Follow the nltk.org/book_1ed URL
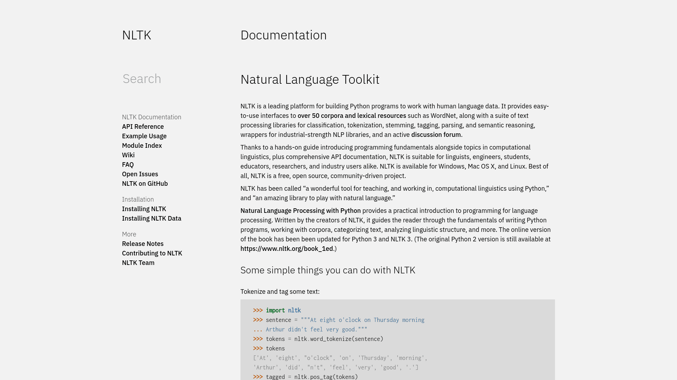Image resolution: width=677 pixels, height=380 pixels. click(x=287, y=249)
